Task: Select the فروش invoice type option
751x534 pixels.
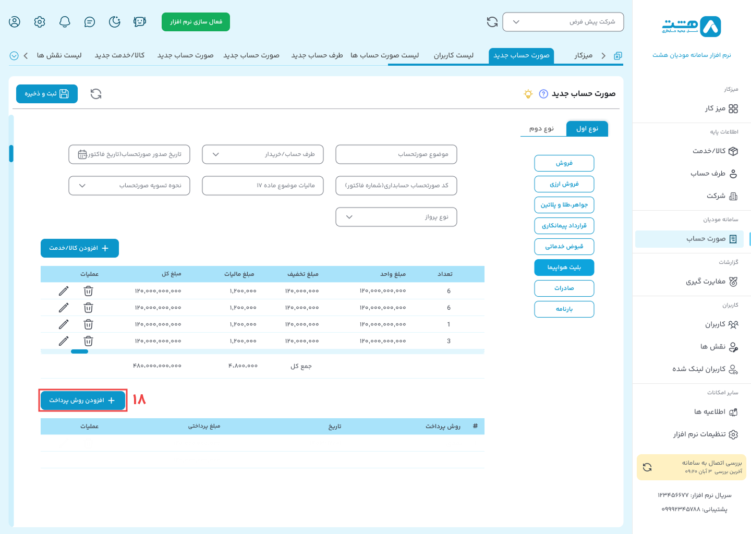Action: [564, 163]
